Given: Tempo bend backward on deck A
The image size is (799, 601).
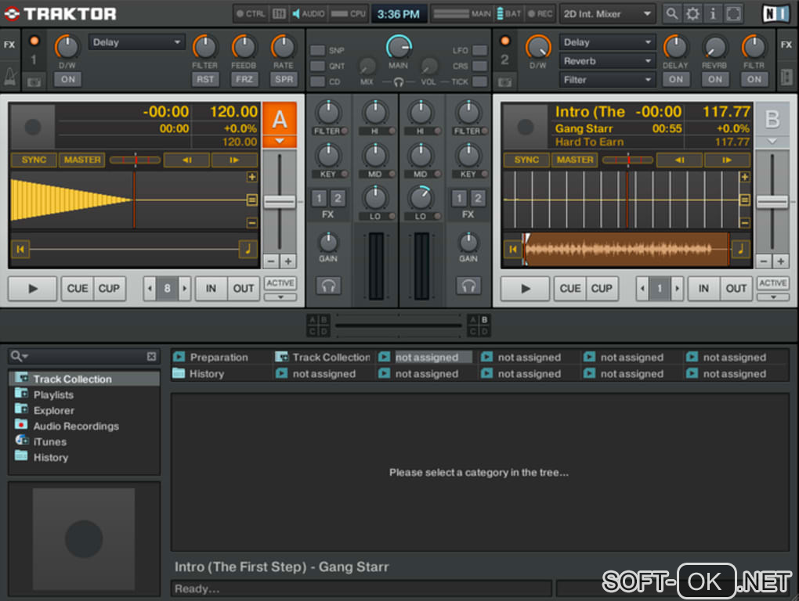Looking at the screenshot, I should tap(186, 160).
